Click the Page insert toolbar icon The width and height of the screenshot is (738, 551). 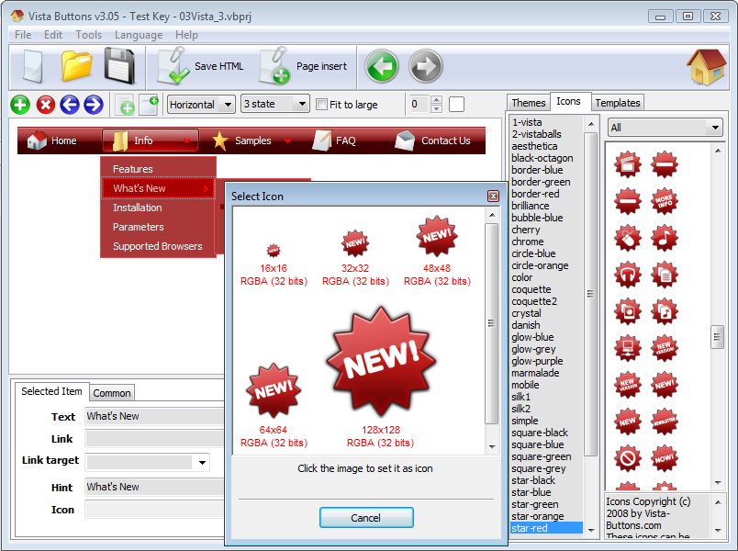[x=275, y=66]
